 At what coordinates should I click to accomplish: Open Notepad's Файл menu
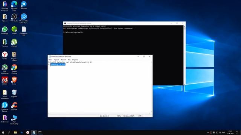[50, 60]
